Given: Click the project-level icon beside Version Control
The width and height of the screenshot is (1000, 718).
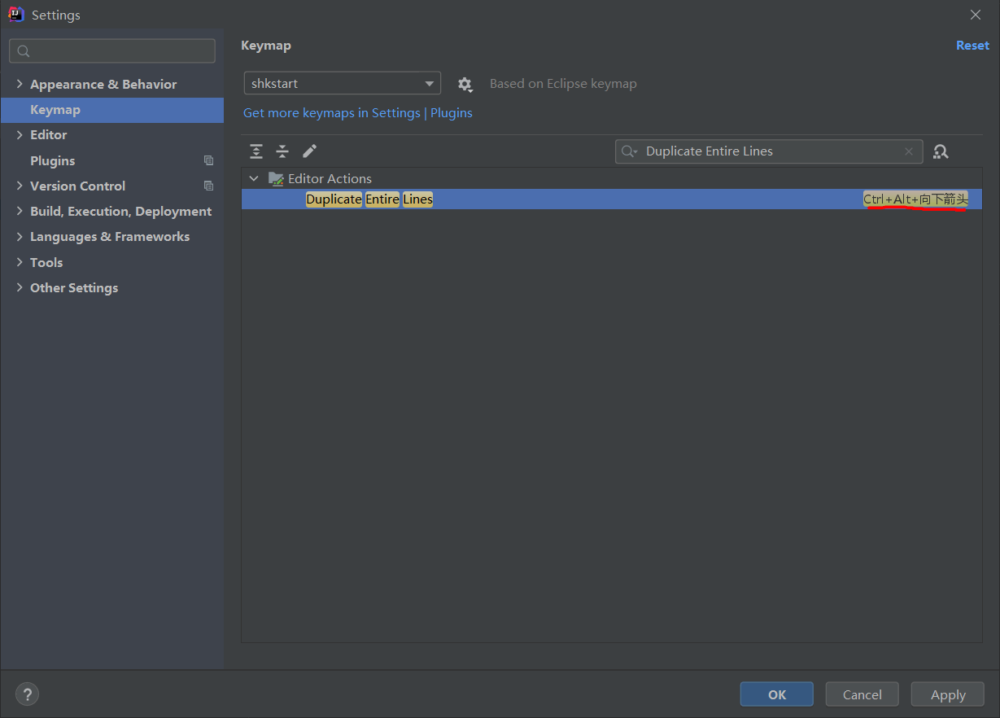Looking at the screenshot, I should 209,186.
